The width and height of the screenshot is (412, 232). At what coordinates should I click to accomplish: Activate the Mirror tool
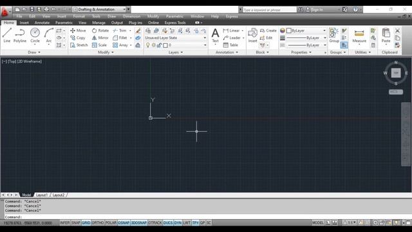(x=100, y=38)
